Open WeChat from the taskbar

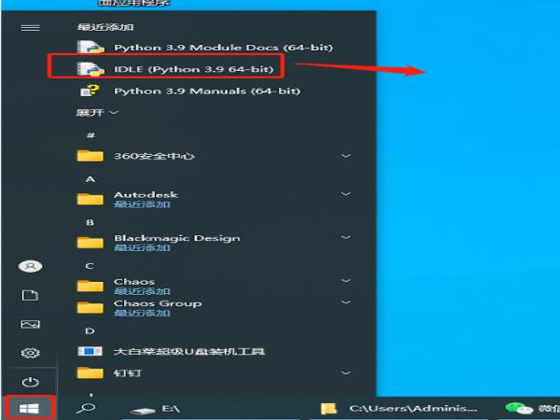(x=532, y=409)
